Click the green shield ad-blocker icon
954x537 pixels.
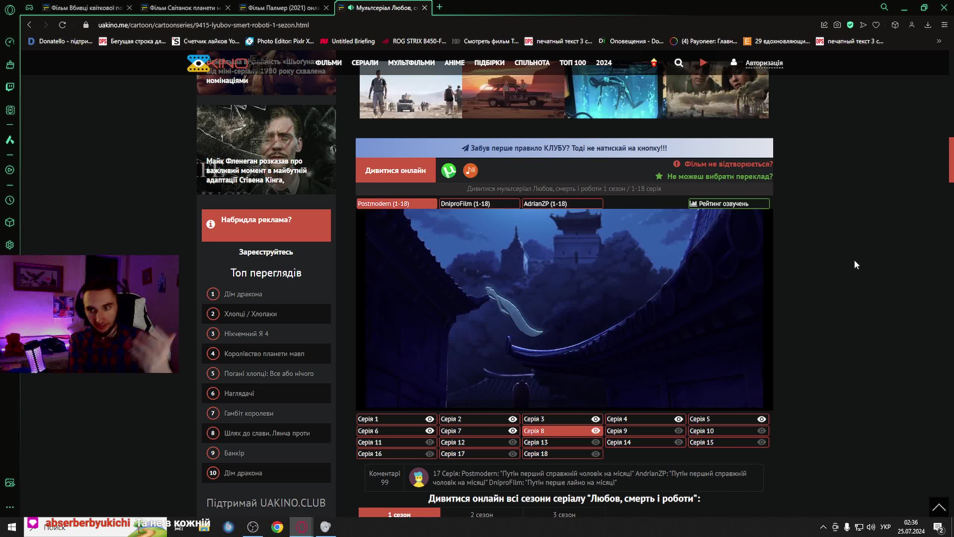(x=850, y=25)
